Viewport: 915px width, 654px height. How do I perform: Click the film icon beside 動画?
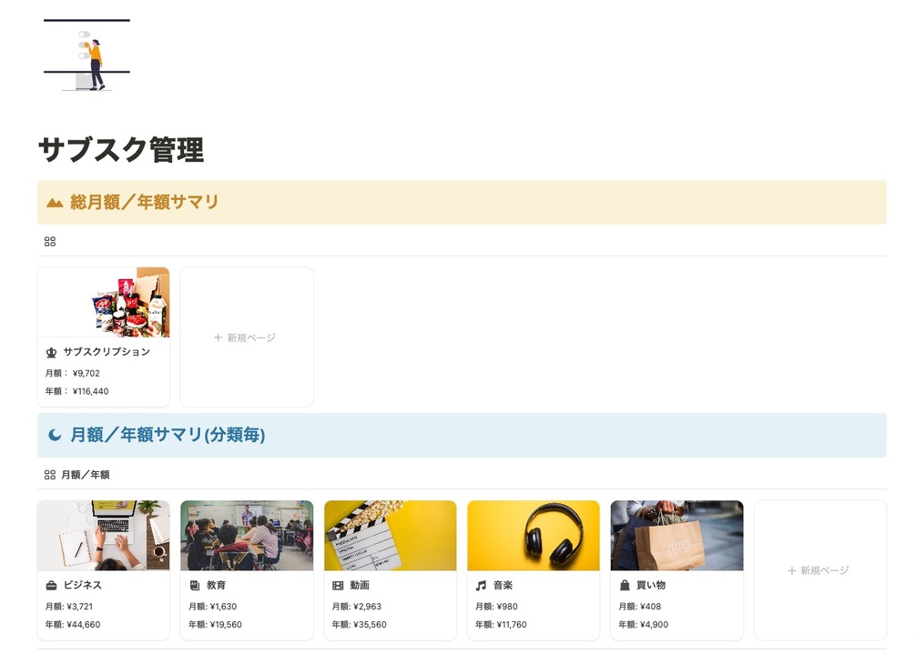pos(338,585)
